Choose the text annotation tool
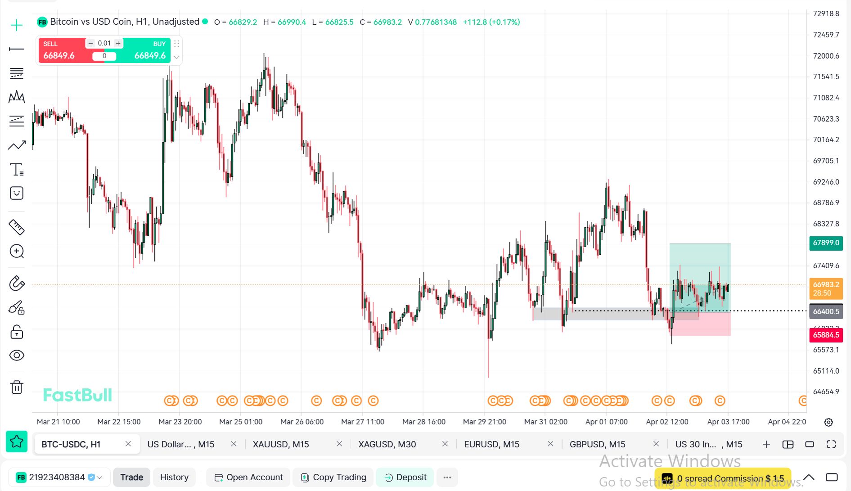The image size is (851, 491). 17,169
